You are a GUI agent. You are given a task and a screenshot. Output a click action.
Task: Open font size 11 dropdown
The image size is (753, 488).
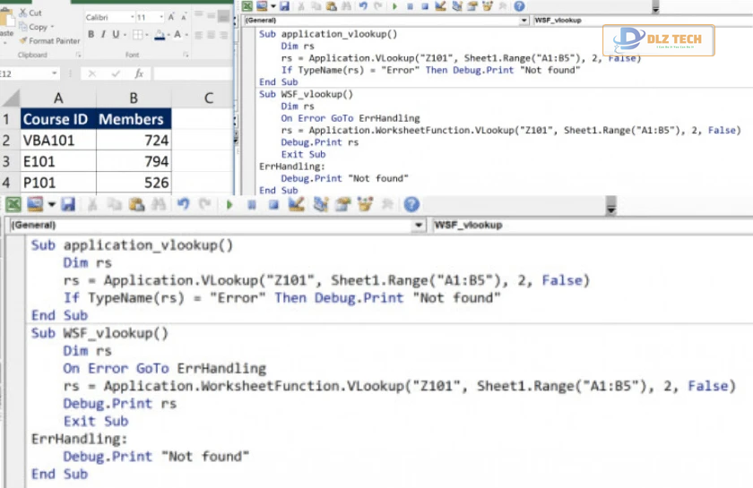[161, 17]
